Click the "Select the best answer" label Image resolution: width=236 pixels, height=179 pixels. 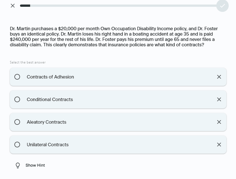pos(28,62)
